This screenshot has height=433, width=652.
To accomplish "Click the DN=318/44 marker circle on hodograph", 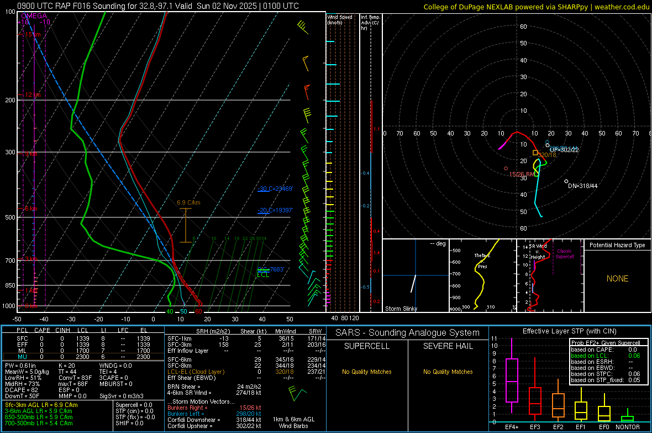I will click(566, 181).
